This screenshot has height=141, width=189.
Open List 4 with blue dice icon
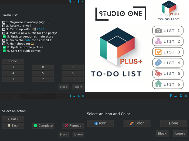(168, 63)
